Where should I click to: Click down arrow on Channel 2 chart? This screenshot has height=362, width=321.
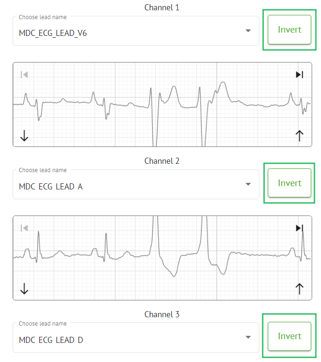click(x=24, y=289)
